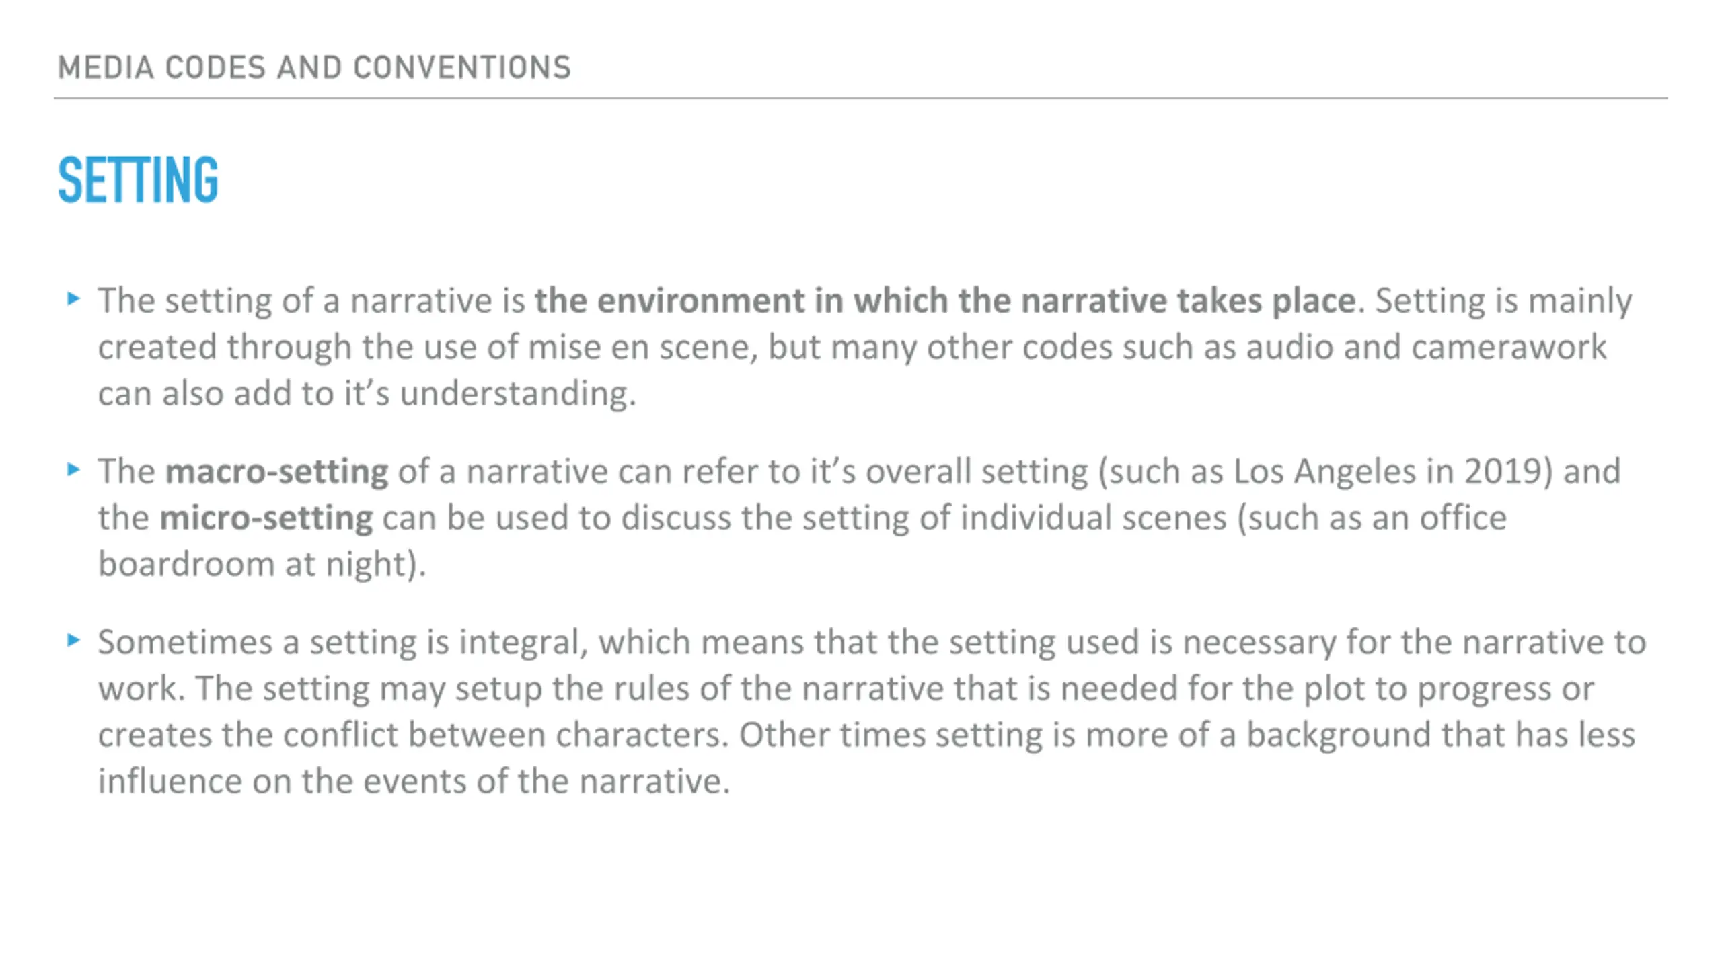Select the bold word micro-setting
Viewport: 1722px width, 968px height.
[266, 518]
